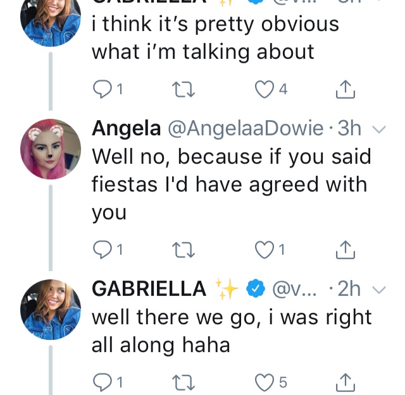Reply to Angela's fiestas tweet

pyautogui.click(x=103, y=250)
